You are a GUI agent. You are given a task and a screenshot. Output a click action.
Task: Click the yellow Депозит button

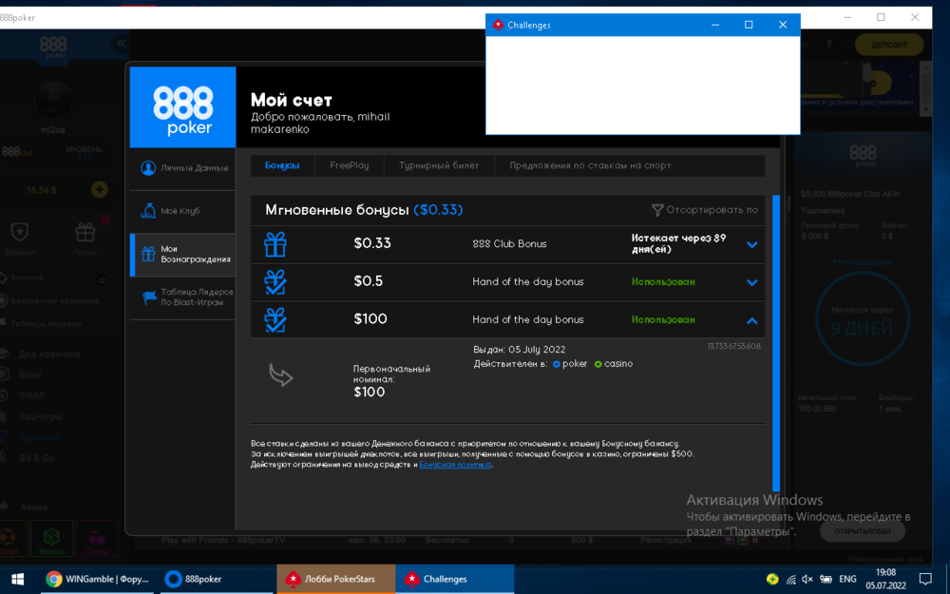888,45
